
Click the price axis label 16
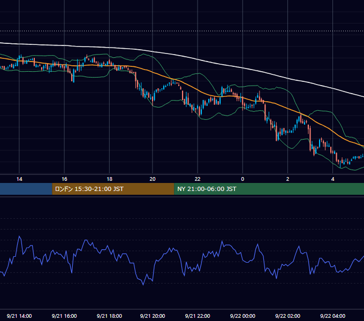point(64,179)
